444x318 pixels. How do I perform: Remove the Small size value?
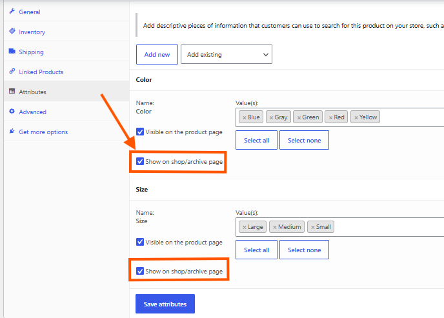coord(313,227)
